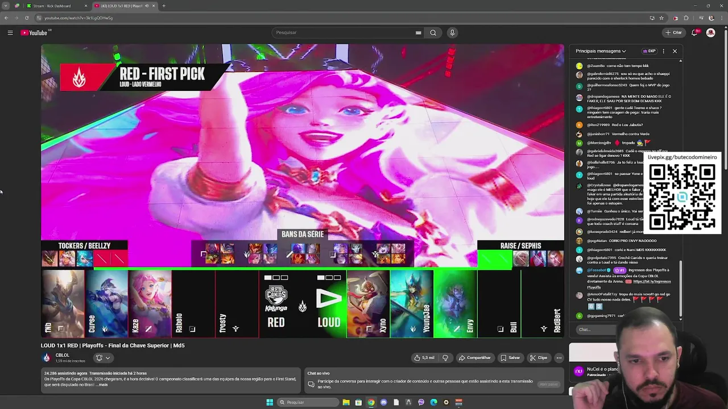The width and height of the screenshot is (728, 409).
Task: Open a new browser tab
Action: [164, 6]
